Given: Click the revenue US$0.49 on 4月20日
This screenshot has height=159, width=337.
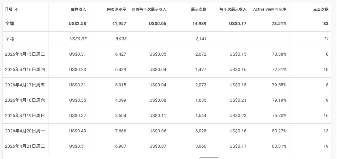Looking at the screenshot, I should pyautogui.click(x=78, y=131).
